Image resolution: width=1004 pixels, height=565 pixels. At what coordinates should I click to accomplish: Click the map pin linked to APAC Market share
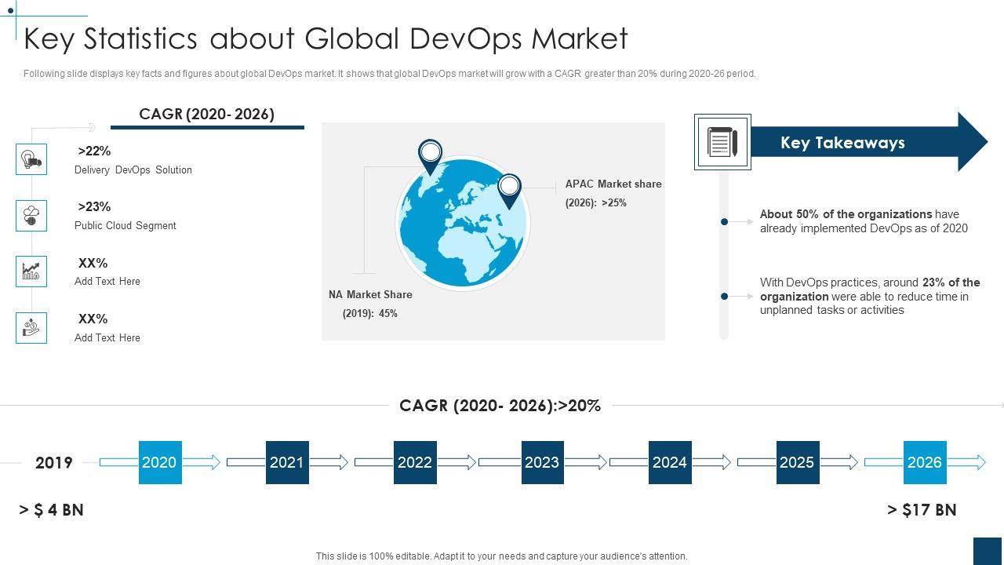coord(510,191)
